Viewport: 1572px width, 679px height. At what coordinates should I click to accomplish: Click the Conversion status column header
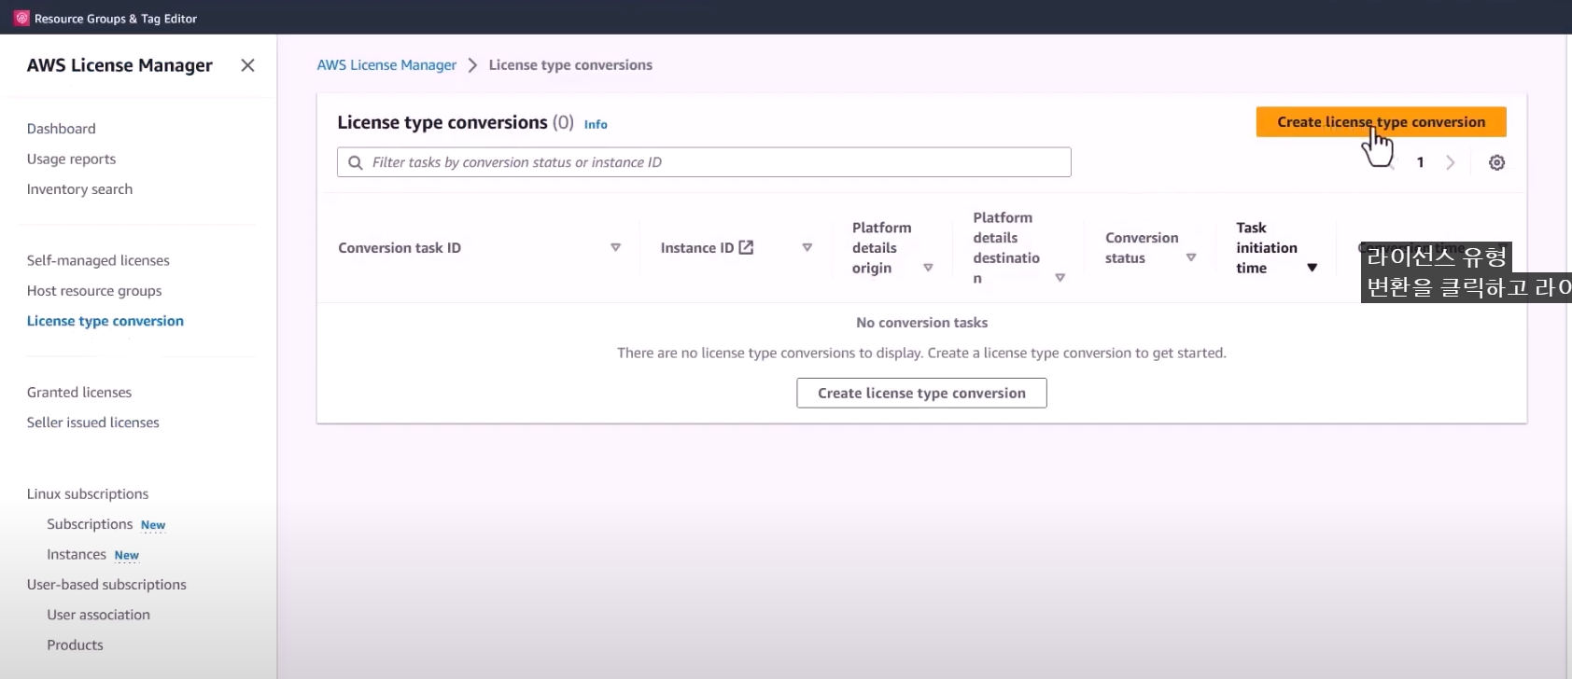(1142, 248)
